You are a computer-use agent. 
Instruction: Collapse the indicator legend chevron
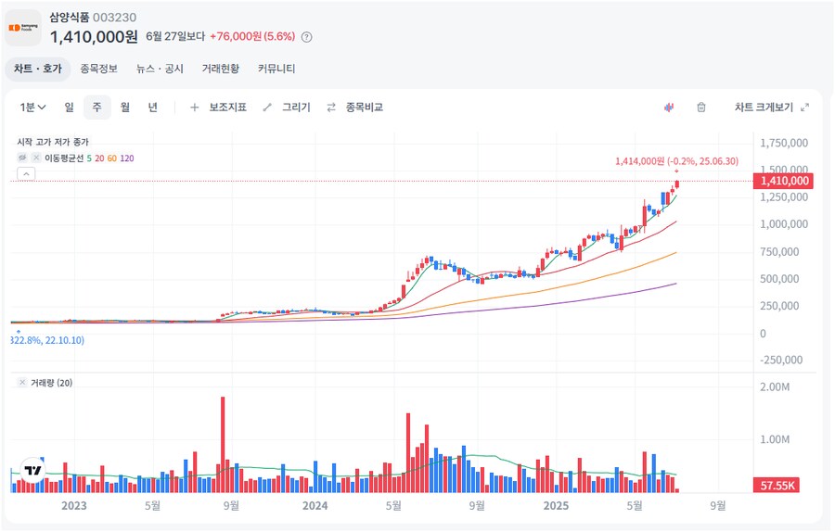(x=26, y=174)
